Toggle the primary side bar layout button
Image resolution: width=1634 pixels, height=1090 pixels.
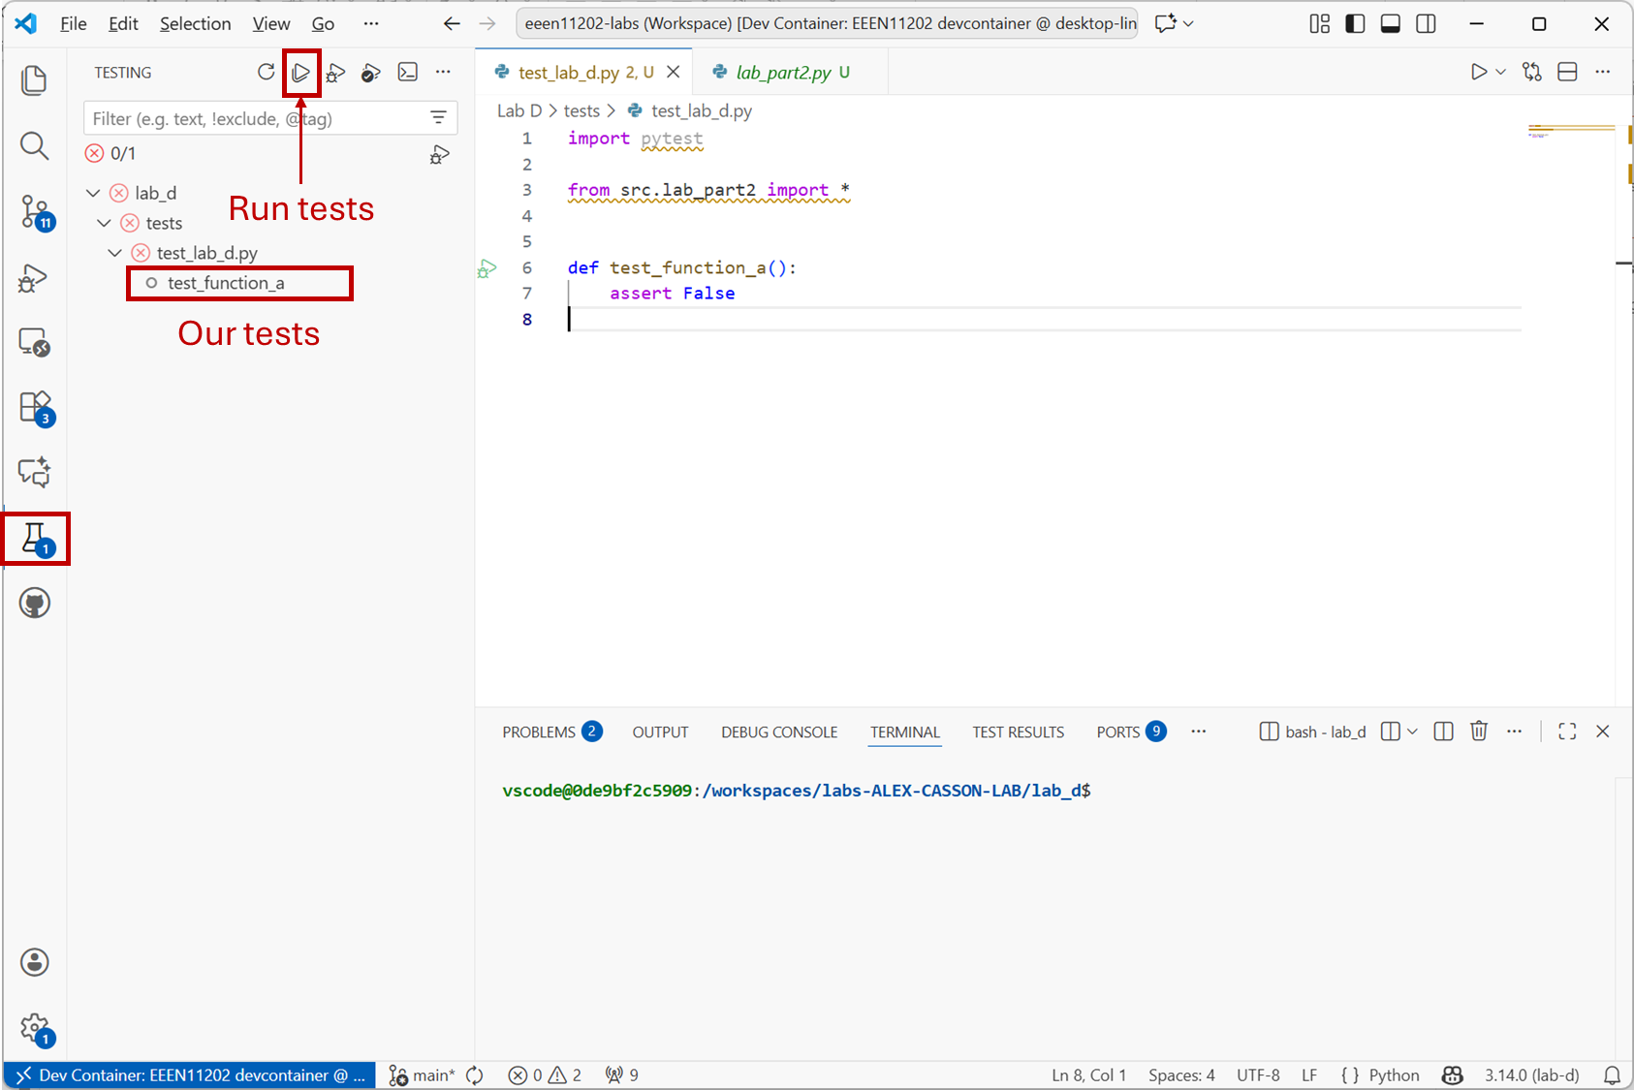coord(1355,23)
